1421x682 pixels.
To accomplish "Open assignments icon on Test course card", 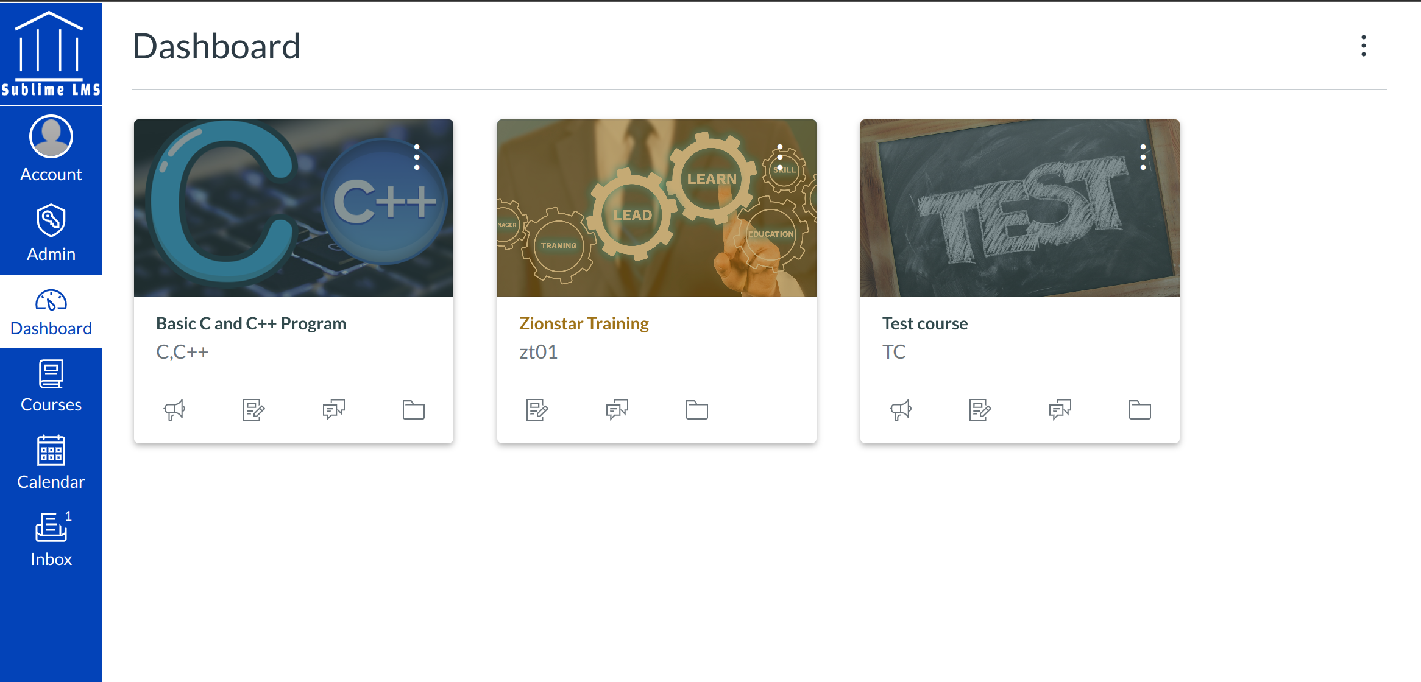I will 980,410.
